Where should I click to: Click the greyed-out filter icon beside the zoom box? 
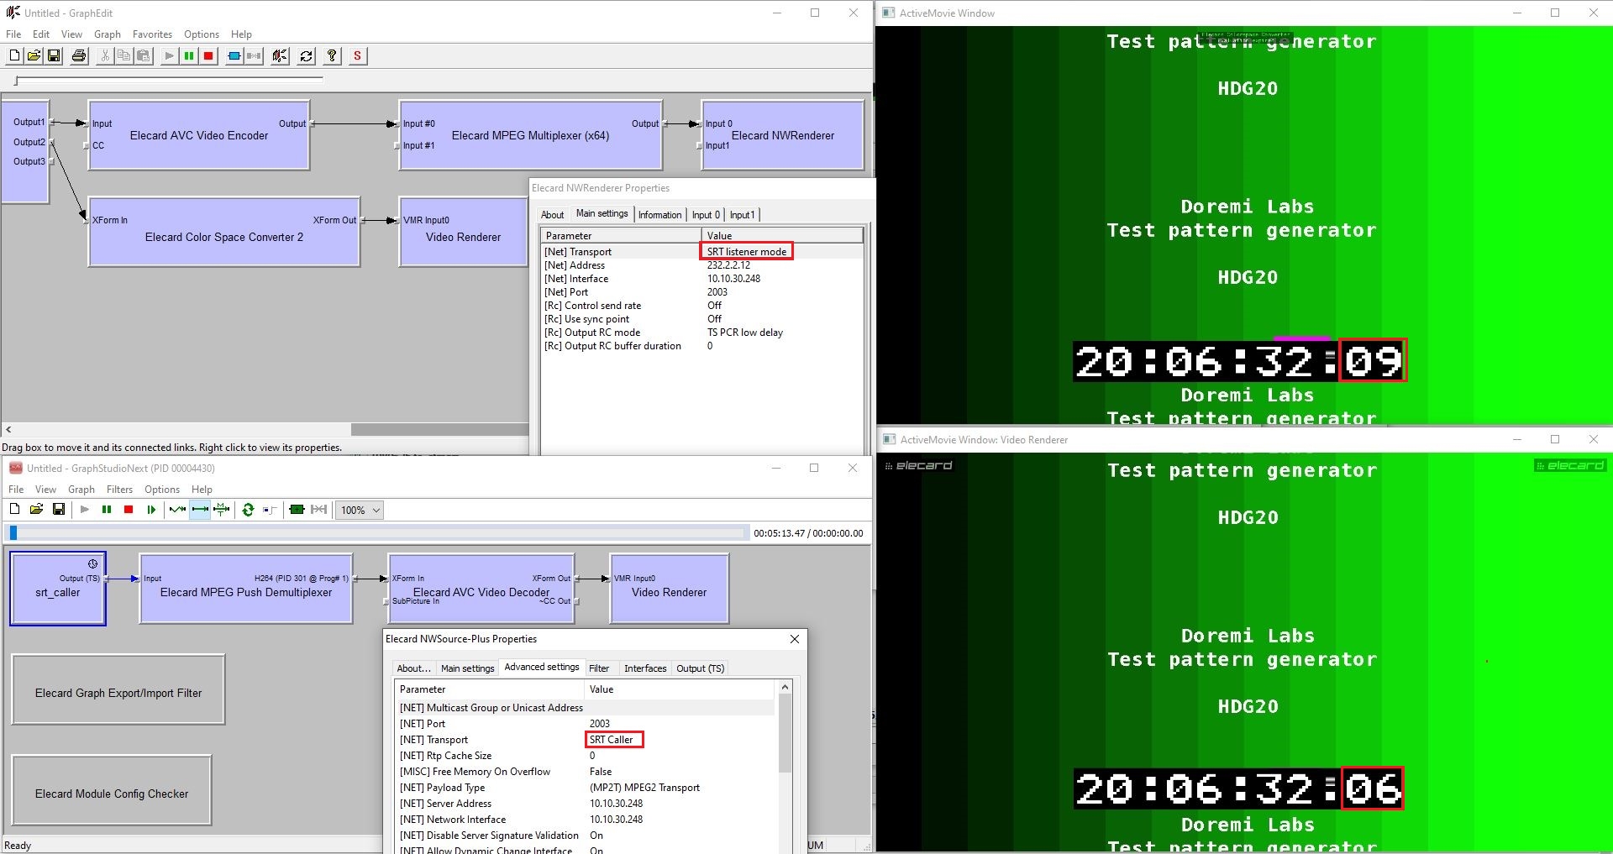[x=318, y=509]
